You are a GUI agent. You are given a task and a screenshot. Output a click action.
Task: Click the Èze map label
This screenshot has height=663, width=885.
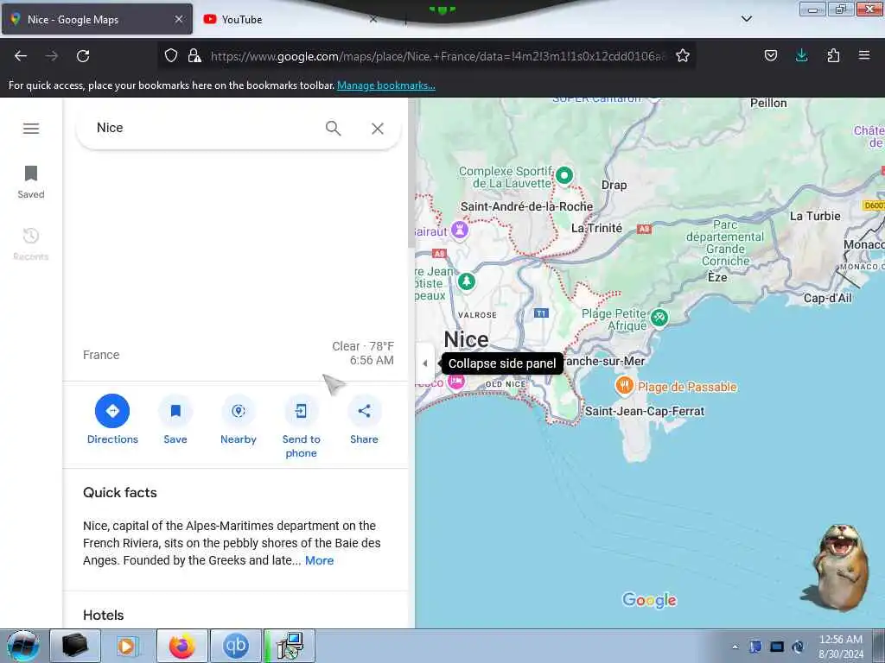pos(717,277)
